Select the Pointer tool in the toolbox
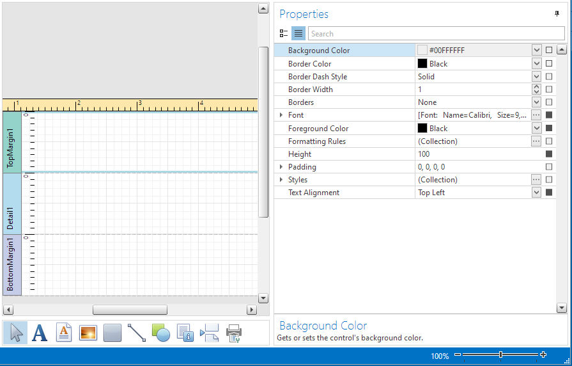This screenshot has width=572, height=366. [15, 333]
